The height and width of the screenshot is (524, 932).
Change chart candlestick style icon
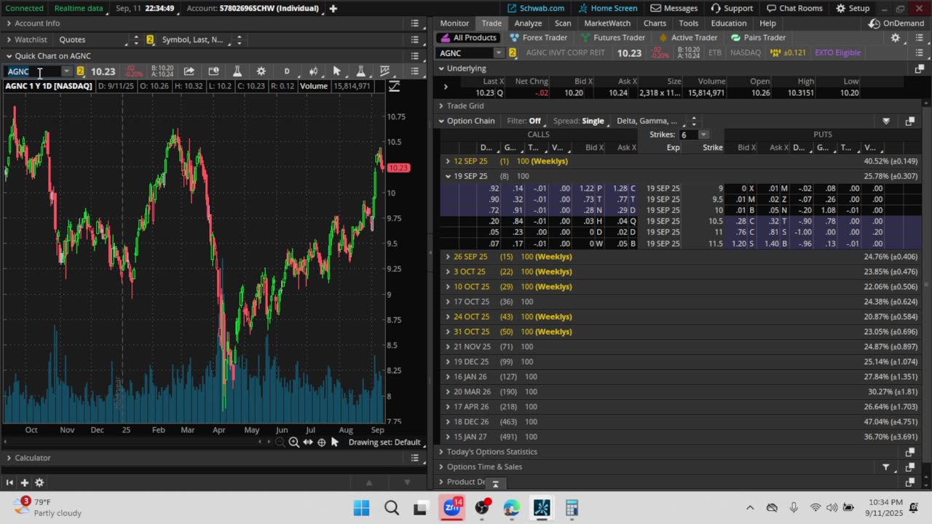pos(313,71)
